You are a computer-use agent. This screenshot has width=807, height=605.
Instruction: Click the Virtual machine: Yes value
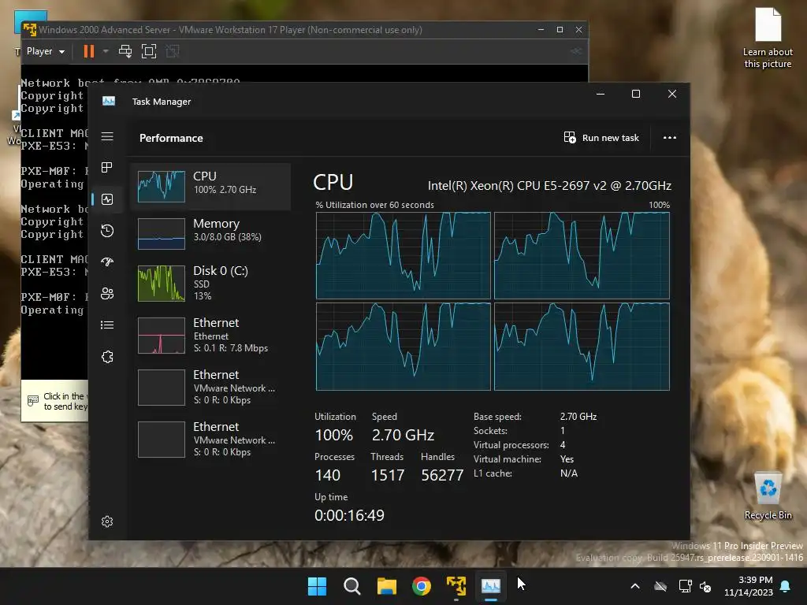[x=567, y=459]
